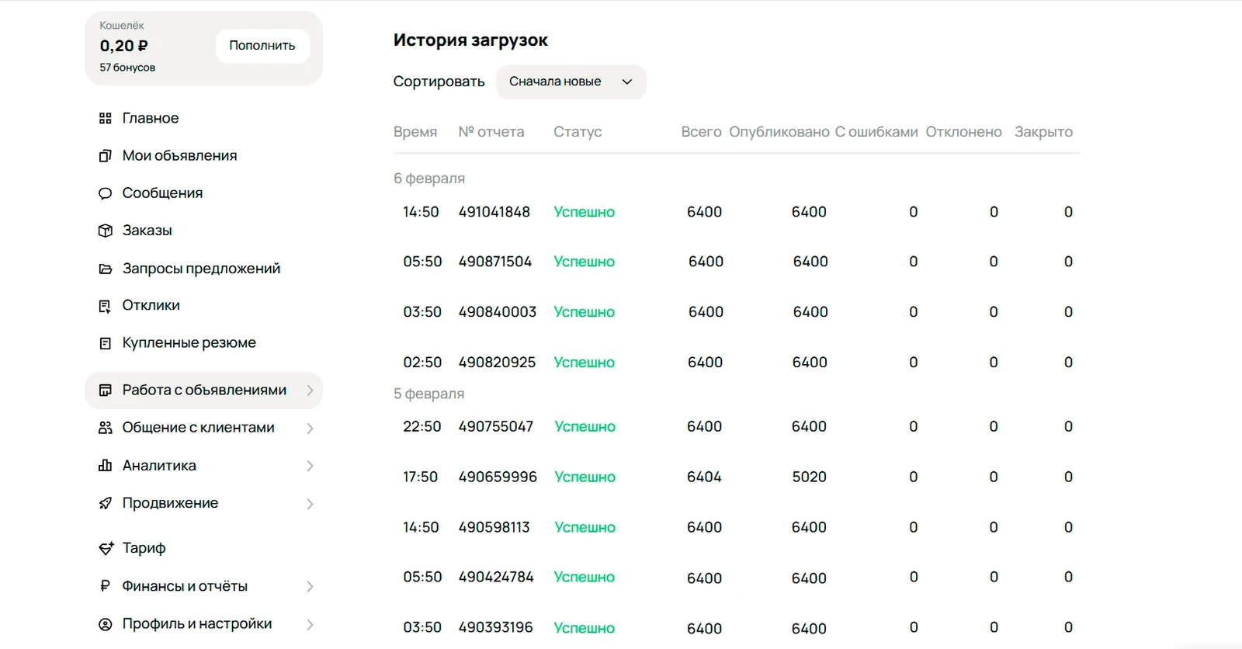
Task: Expand Финансы и отчёты chevron
Action: click(x=310, y=587)
